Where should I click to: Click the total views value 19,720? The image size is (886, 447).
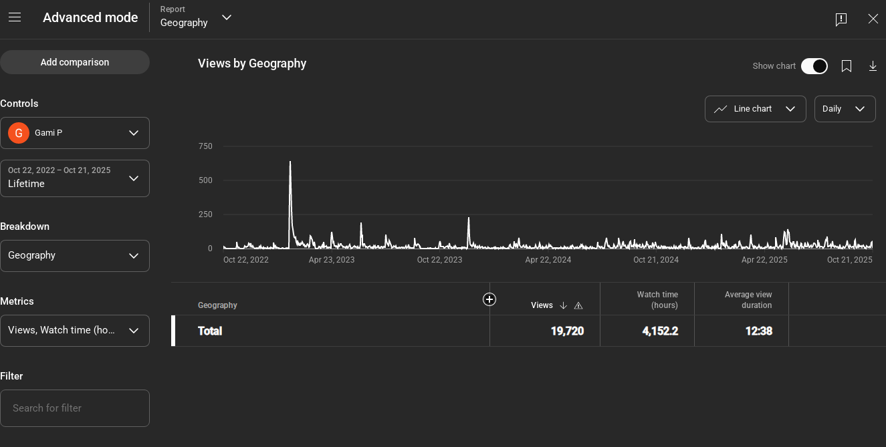(567, 331)
